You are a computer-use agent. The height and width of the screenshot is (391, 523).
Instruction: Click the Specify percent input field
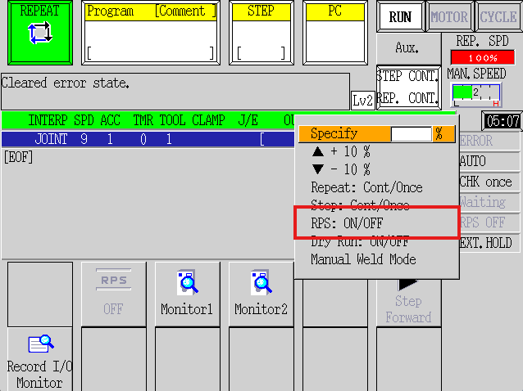(x=411, y=134)
